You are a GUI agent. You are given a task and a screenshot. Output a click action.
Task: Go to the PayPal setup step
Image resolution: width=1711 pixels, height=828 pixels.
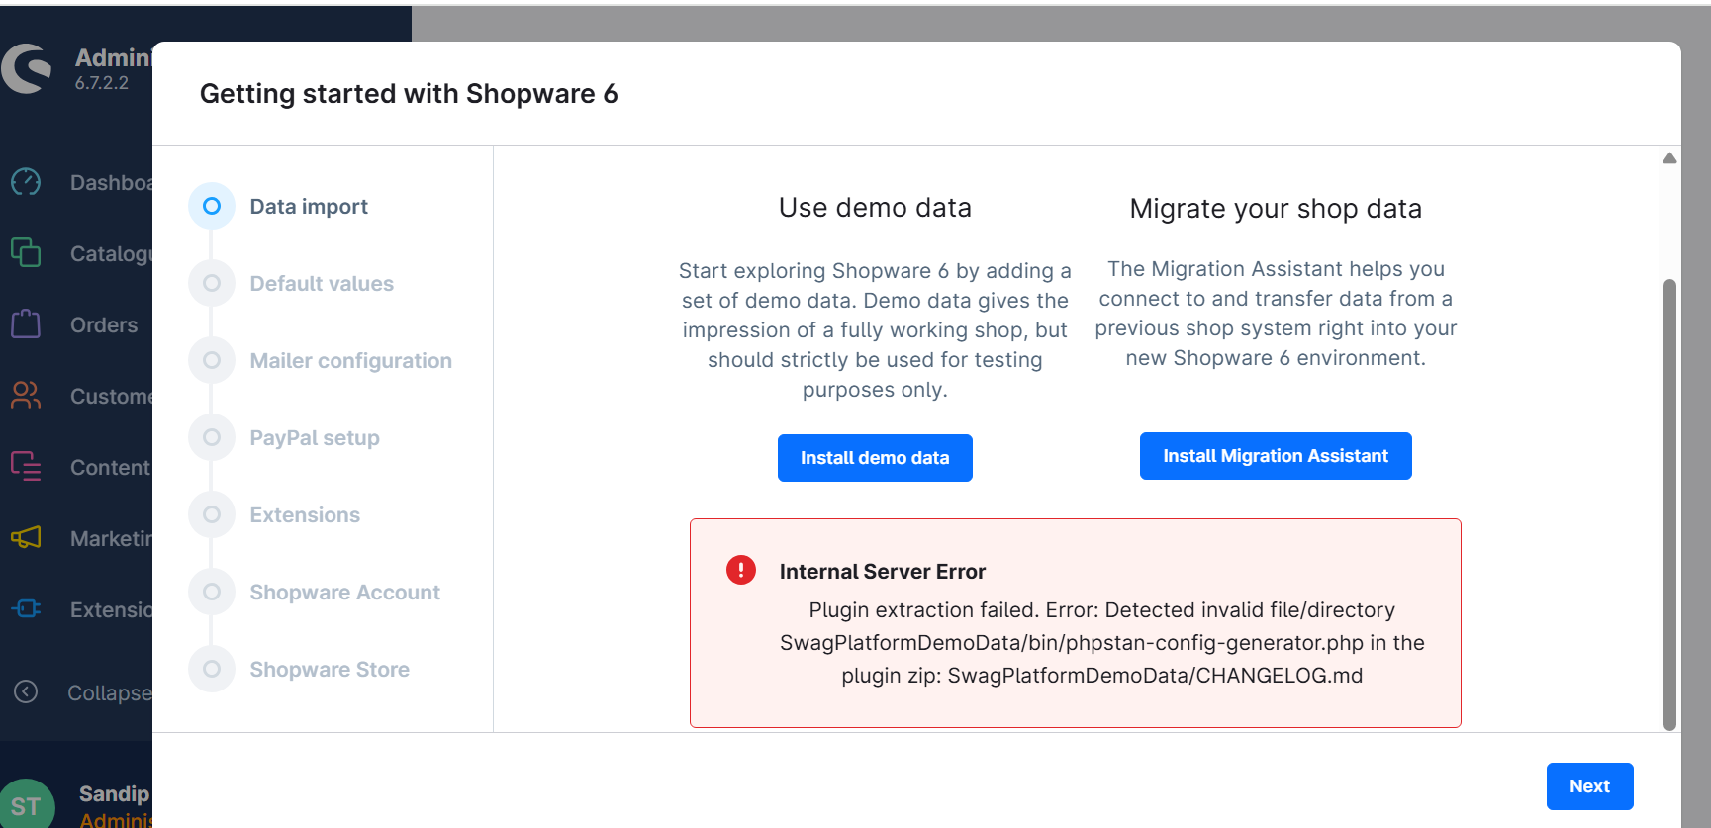(x=314, y=438)
